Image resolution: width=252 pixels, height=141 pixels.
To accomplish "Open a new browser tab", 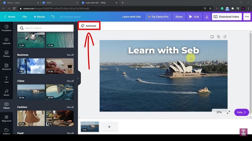I will pos(123,3).
